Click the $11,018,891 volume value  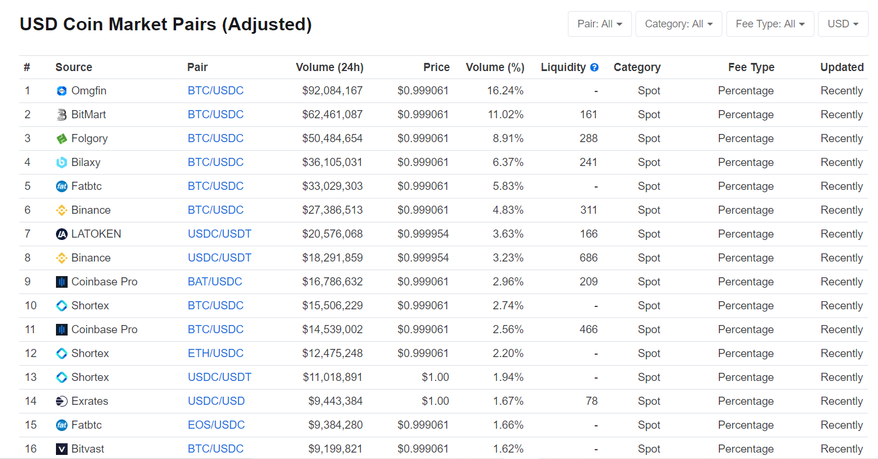(x=332, y=377)
